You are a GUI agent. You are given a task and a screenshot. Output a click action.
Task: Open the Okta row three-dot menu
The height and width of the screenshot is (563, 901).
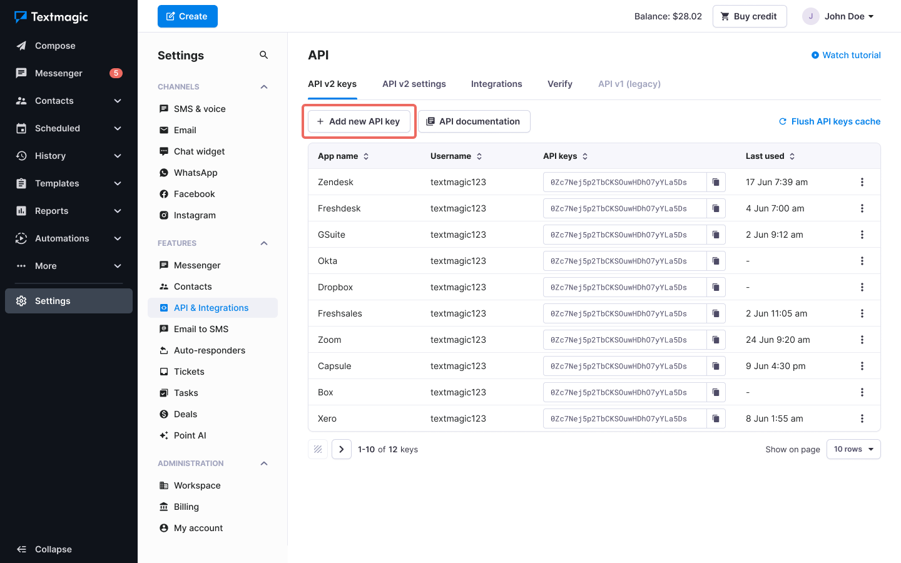(x=862, y=261)
